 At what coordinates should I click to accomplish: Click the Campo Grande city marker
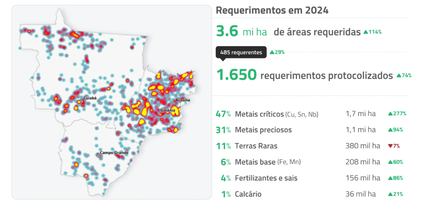click(x=98, y=156)
